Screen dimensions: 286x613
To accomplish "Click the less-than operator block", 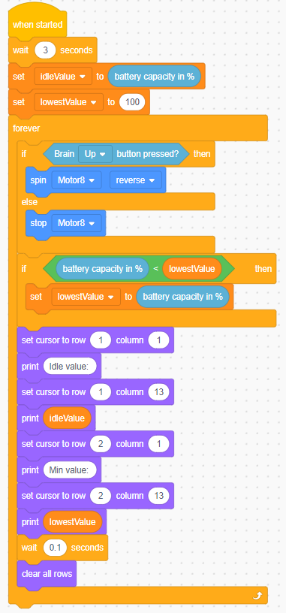I will pos(155,269).
